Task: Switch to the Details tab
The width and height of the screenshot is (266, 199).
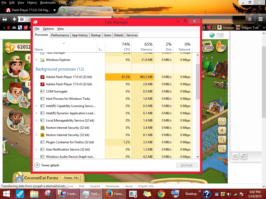Action: (119, 35)
